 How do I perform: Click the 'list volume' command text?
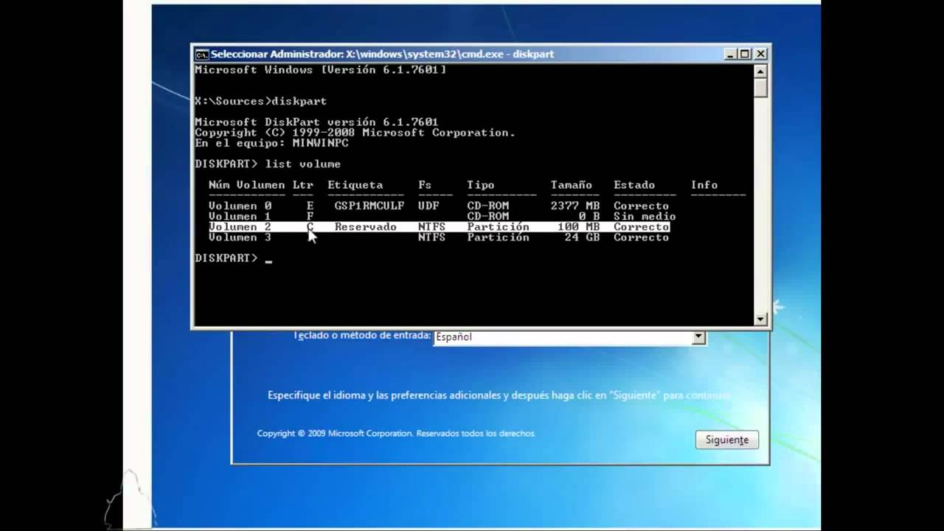coord(302,164)
